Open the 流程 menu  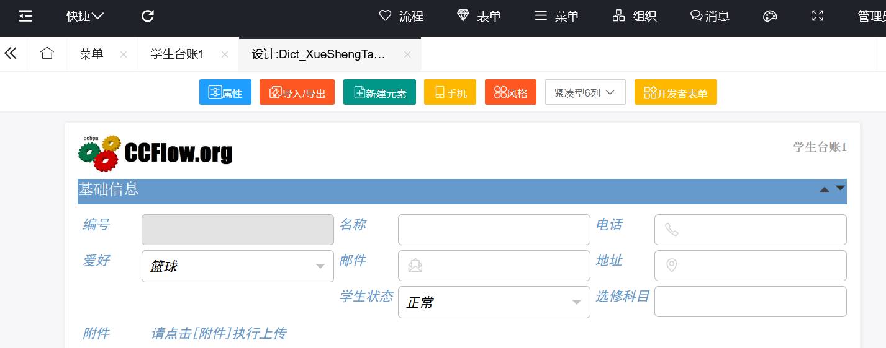click(x=401, y=16)
